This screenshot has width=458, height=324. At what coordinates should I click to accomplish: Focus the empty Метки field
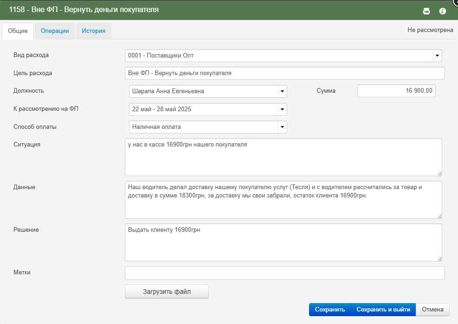pos(285,273)
